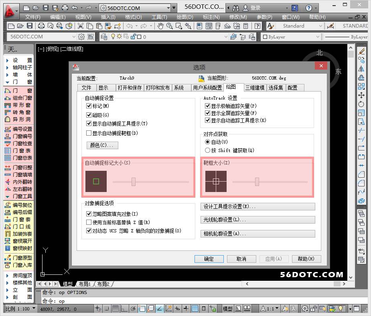The width and height of the screenshot is (371, 316).
Task: Click the 颜色(C)... button
Action: click(102, 145)
